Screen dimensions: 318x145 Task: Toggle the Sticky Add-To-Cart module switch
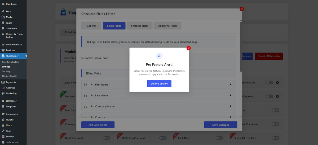pos(276,138)
